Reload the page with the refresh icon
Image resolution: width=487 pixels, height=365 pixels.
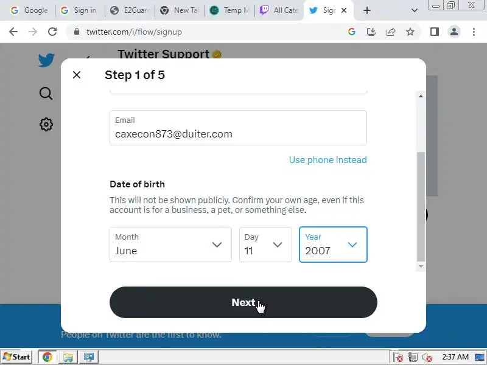[52, 32]
